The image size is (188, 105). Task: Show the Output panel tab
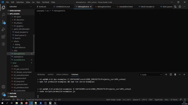(x=51, y=75)
